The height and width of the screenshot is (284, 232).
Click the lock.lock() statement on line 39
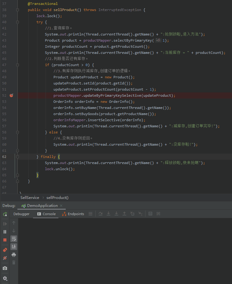(x=49, y=16)
